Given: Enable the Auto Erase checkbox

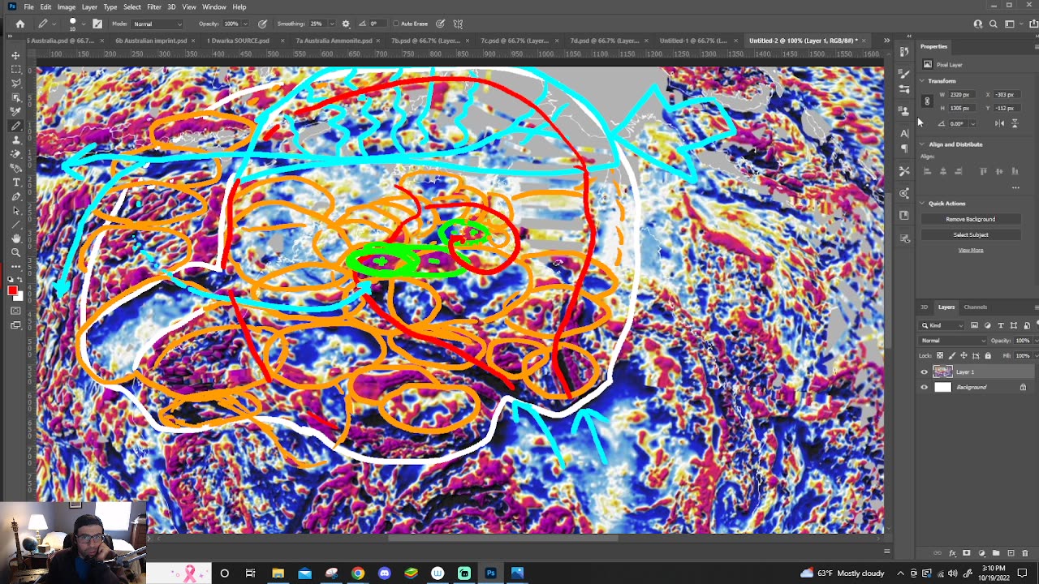Looking at the screenshot, I should tap(396, 24).
